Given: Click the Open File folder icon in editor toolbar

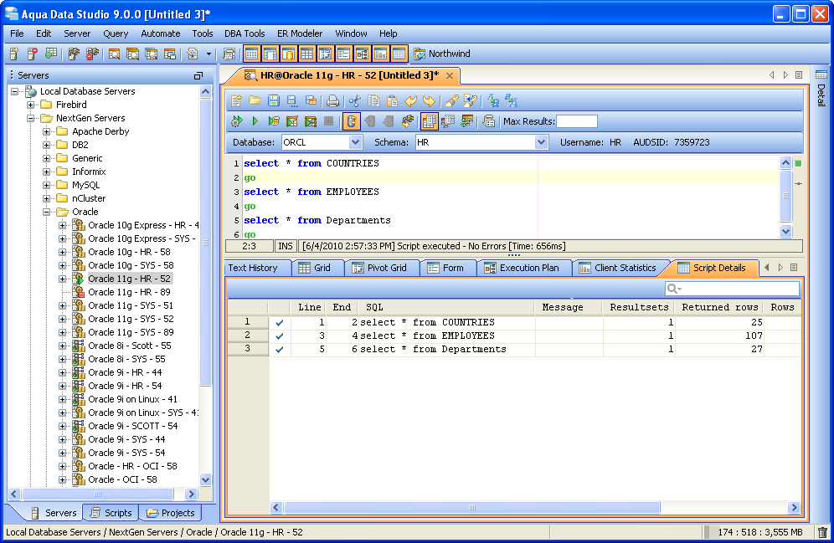Looking at the screenshot, I should point(255,100).
